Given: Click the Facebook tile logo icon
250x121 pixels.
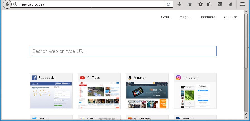Looking at the screenshot, I should 34,78.
